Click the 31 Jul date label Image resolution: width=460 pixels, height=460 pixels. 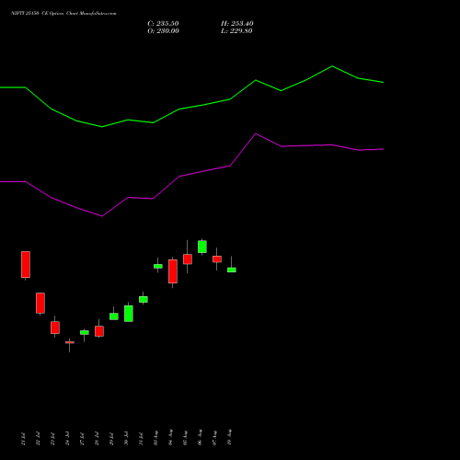[x=141, y=439]
